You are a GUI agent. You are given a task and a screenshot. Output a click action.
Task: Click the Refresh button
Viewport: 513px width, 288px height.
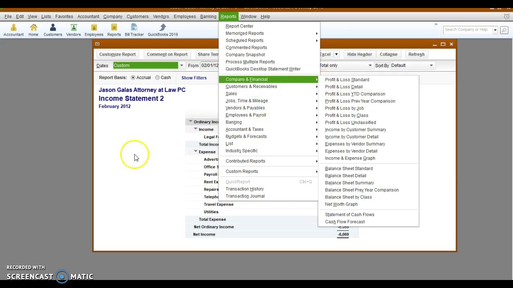coord(416,54)
